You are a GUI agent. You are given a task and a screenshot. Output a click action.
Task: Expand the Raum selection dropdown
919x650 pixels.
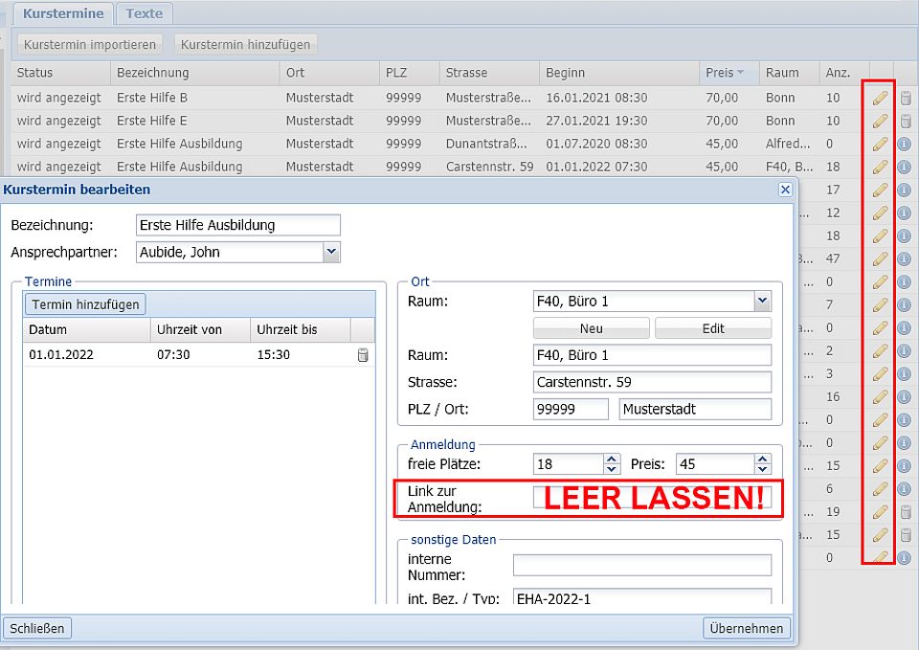tap(762, 301)
